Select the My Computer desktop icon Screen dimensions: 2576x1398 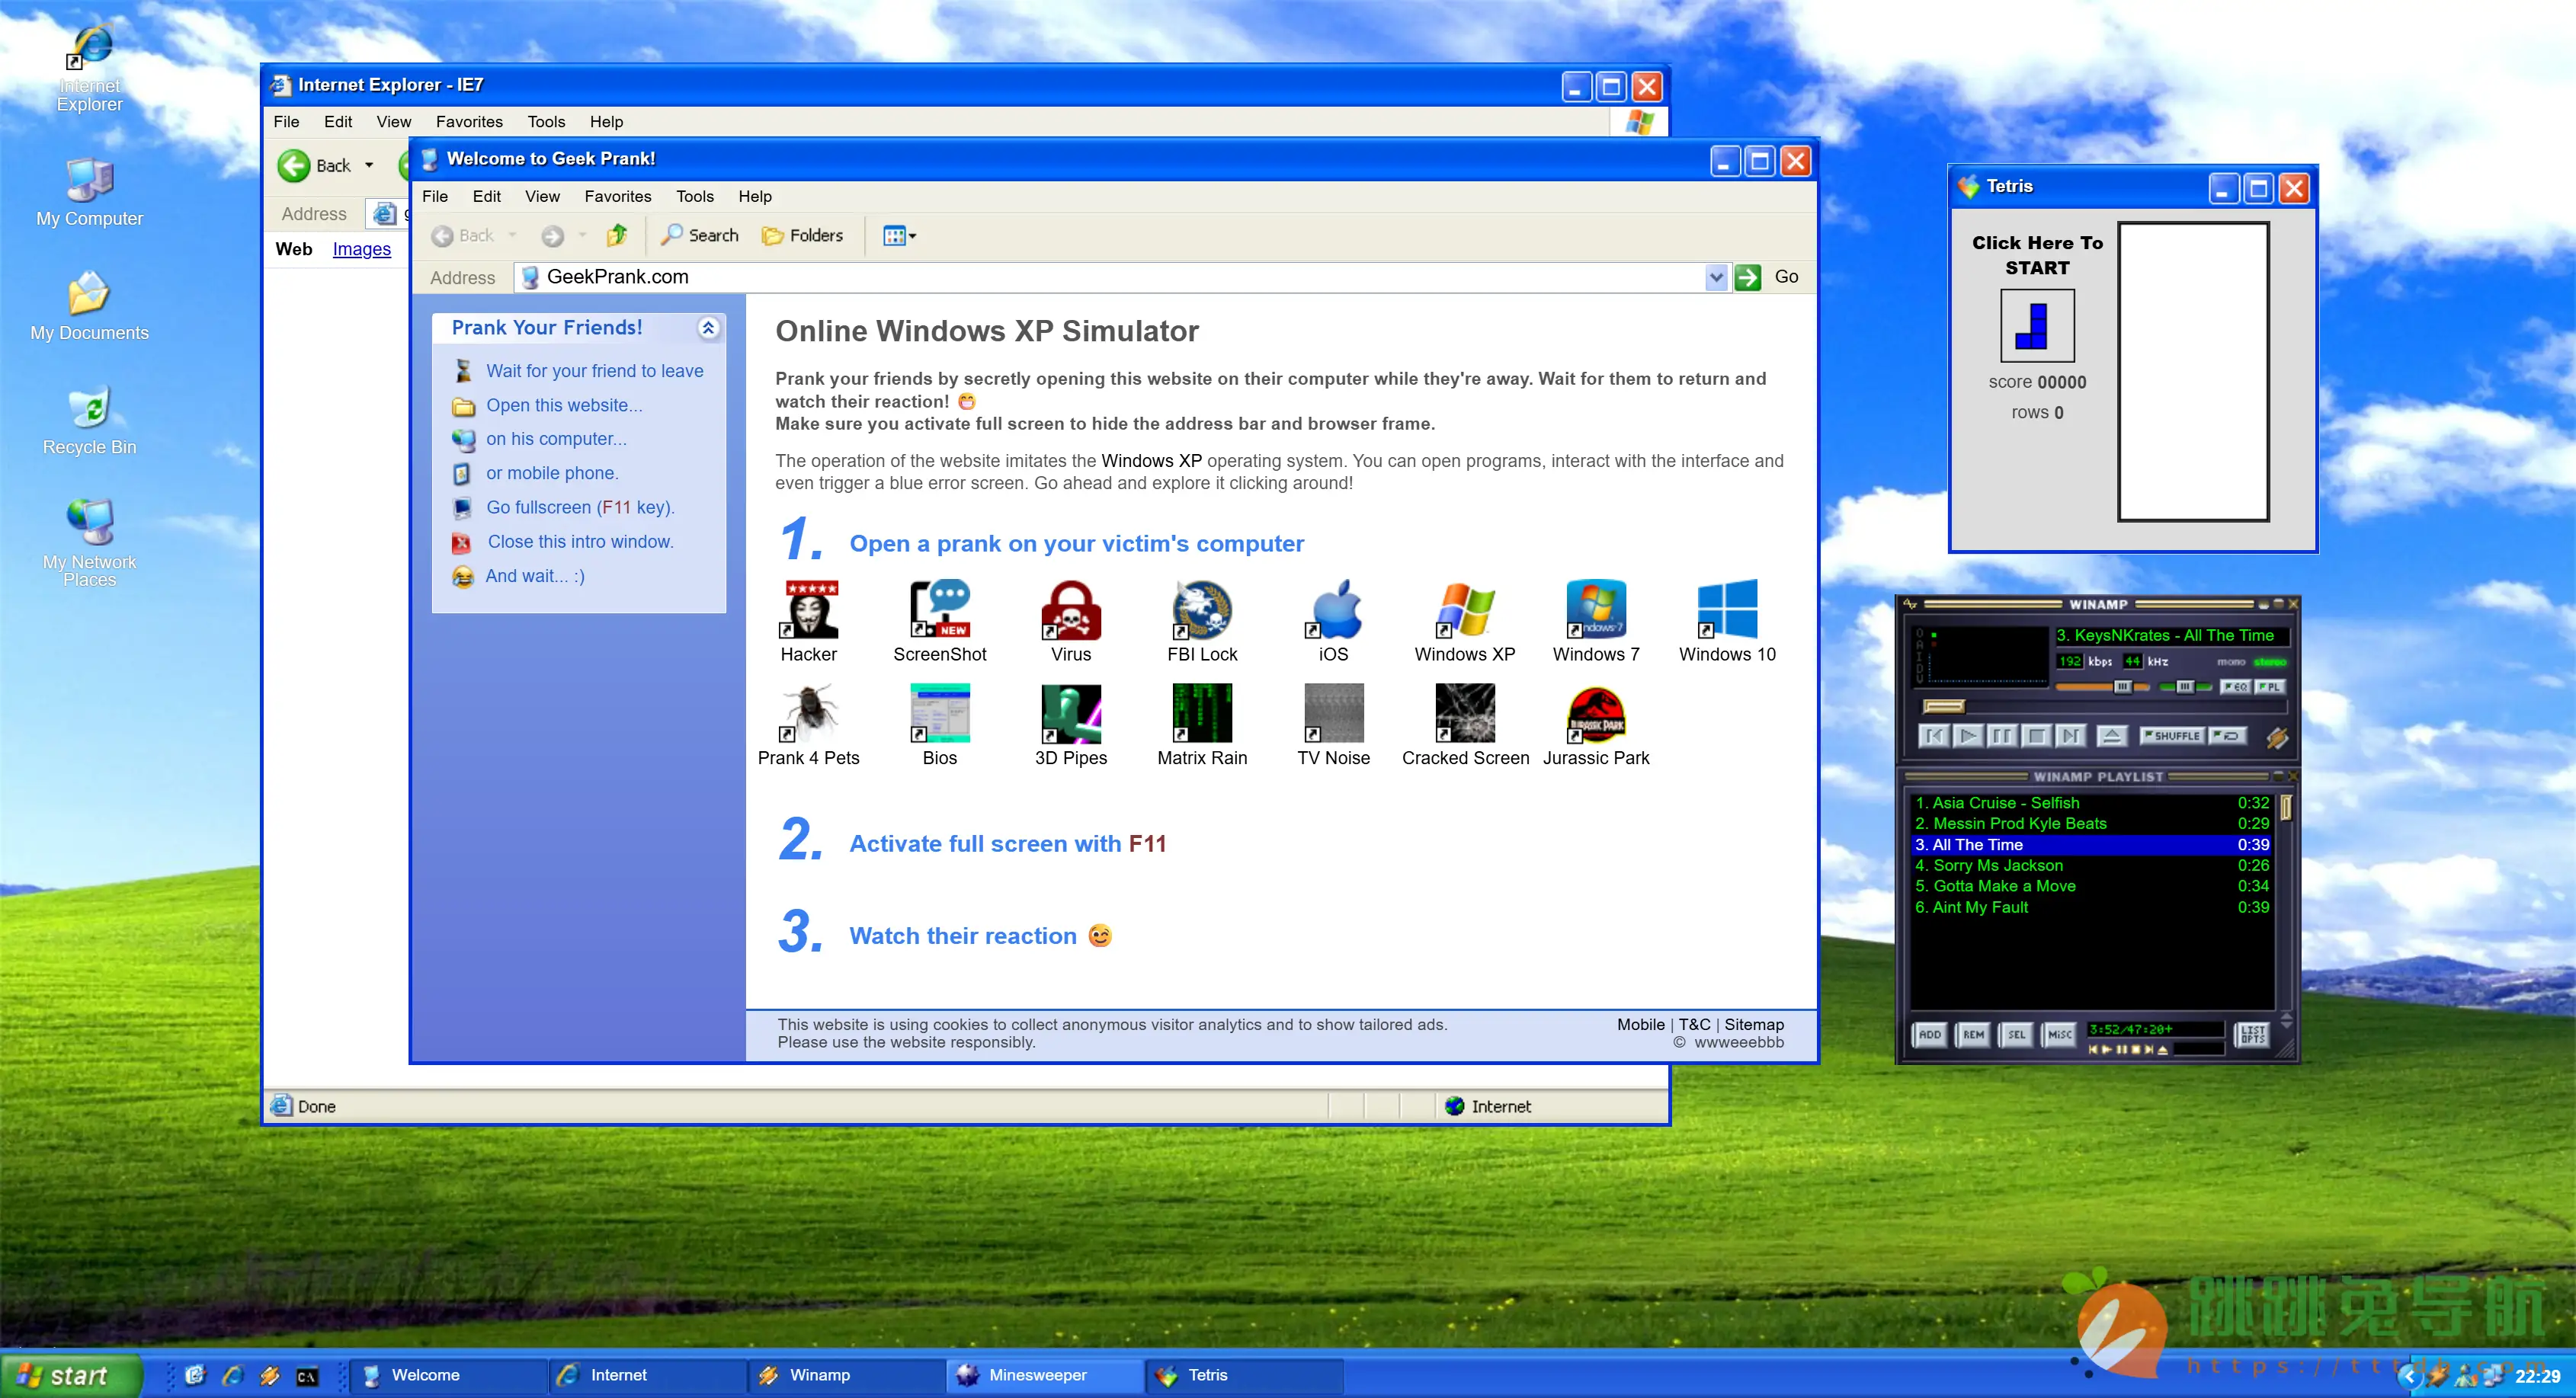[x=90, y=193]
